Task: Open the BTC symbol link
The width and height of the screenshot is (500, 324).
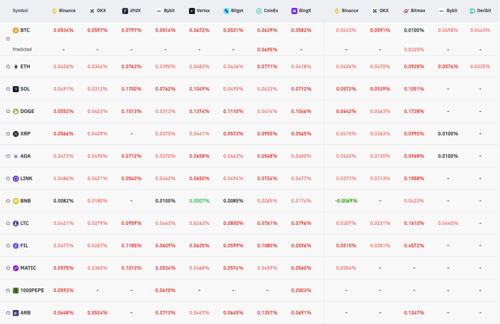Action: point(25,30)
